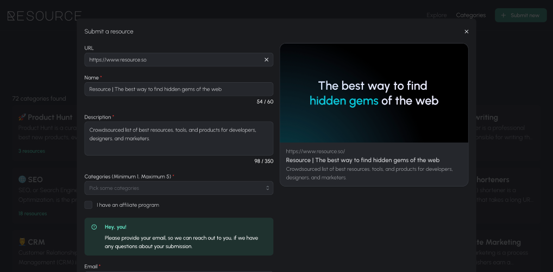The image size is (553, 272).
Task: Click the https://www.resource.so/ preview link text
Action: pyautogui.click(x=315, y=151)
